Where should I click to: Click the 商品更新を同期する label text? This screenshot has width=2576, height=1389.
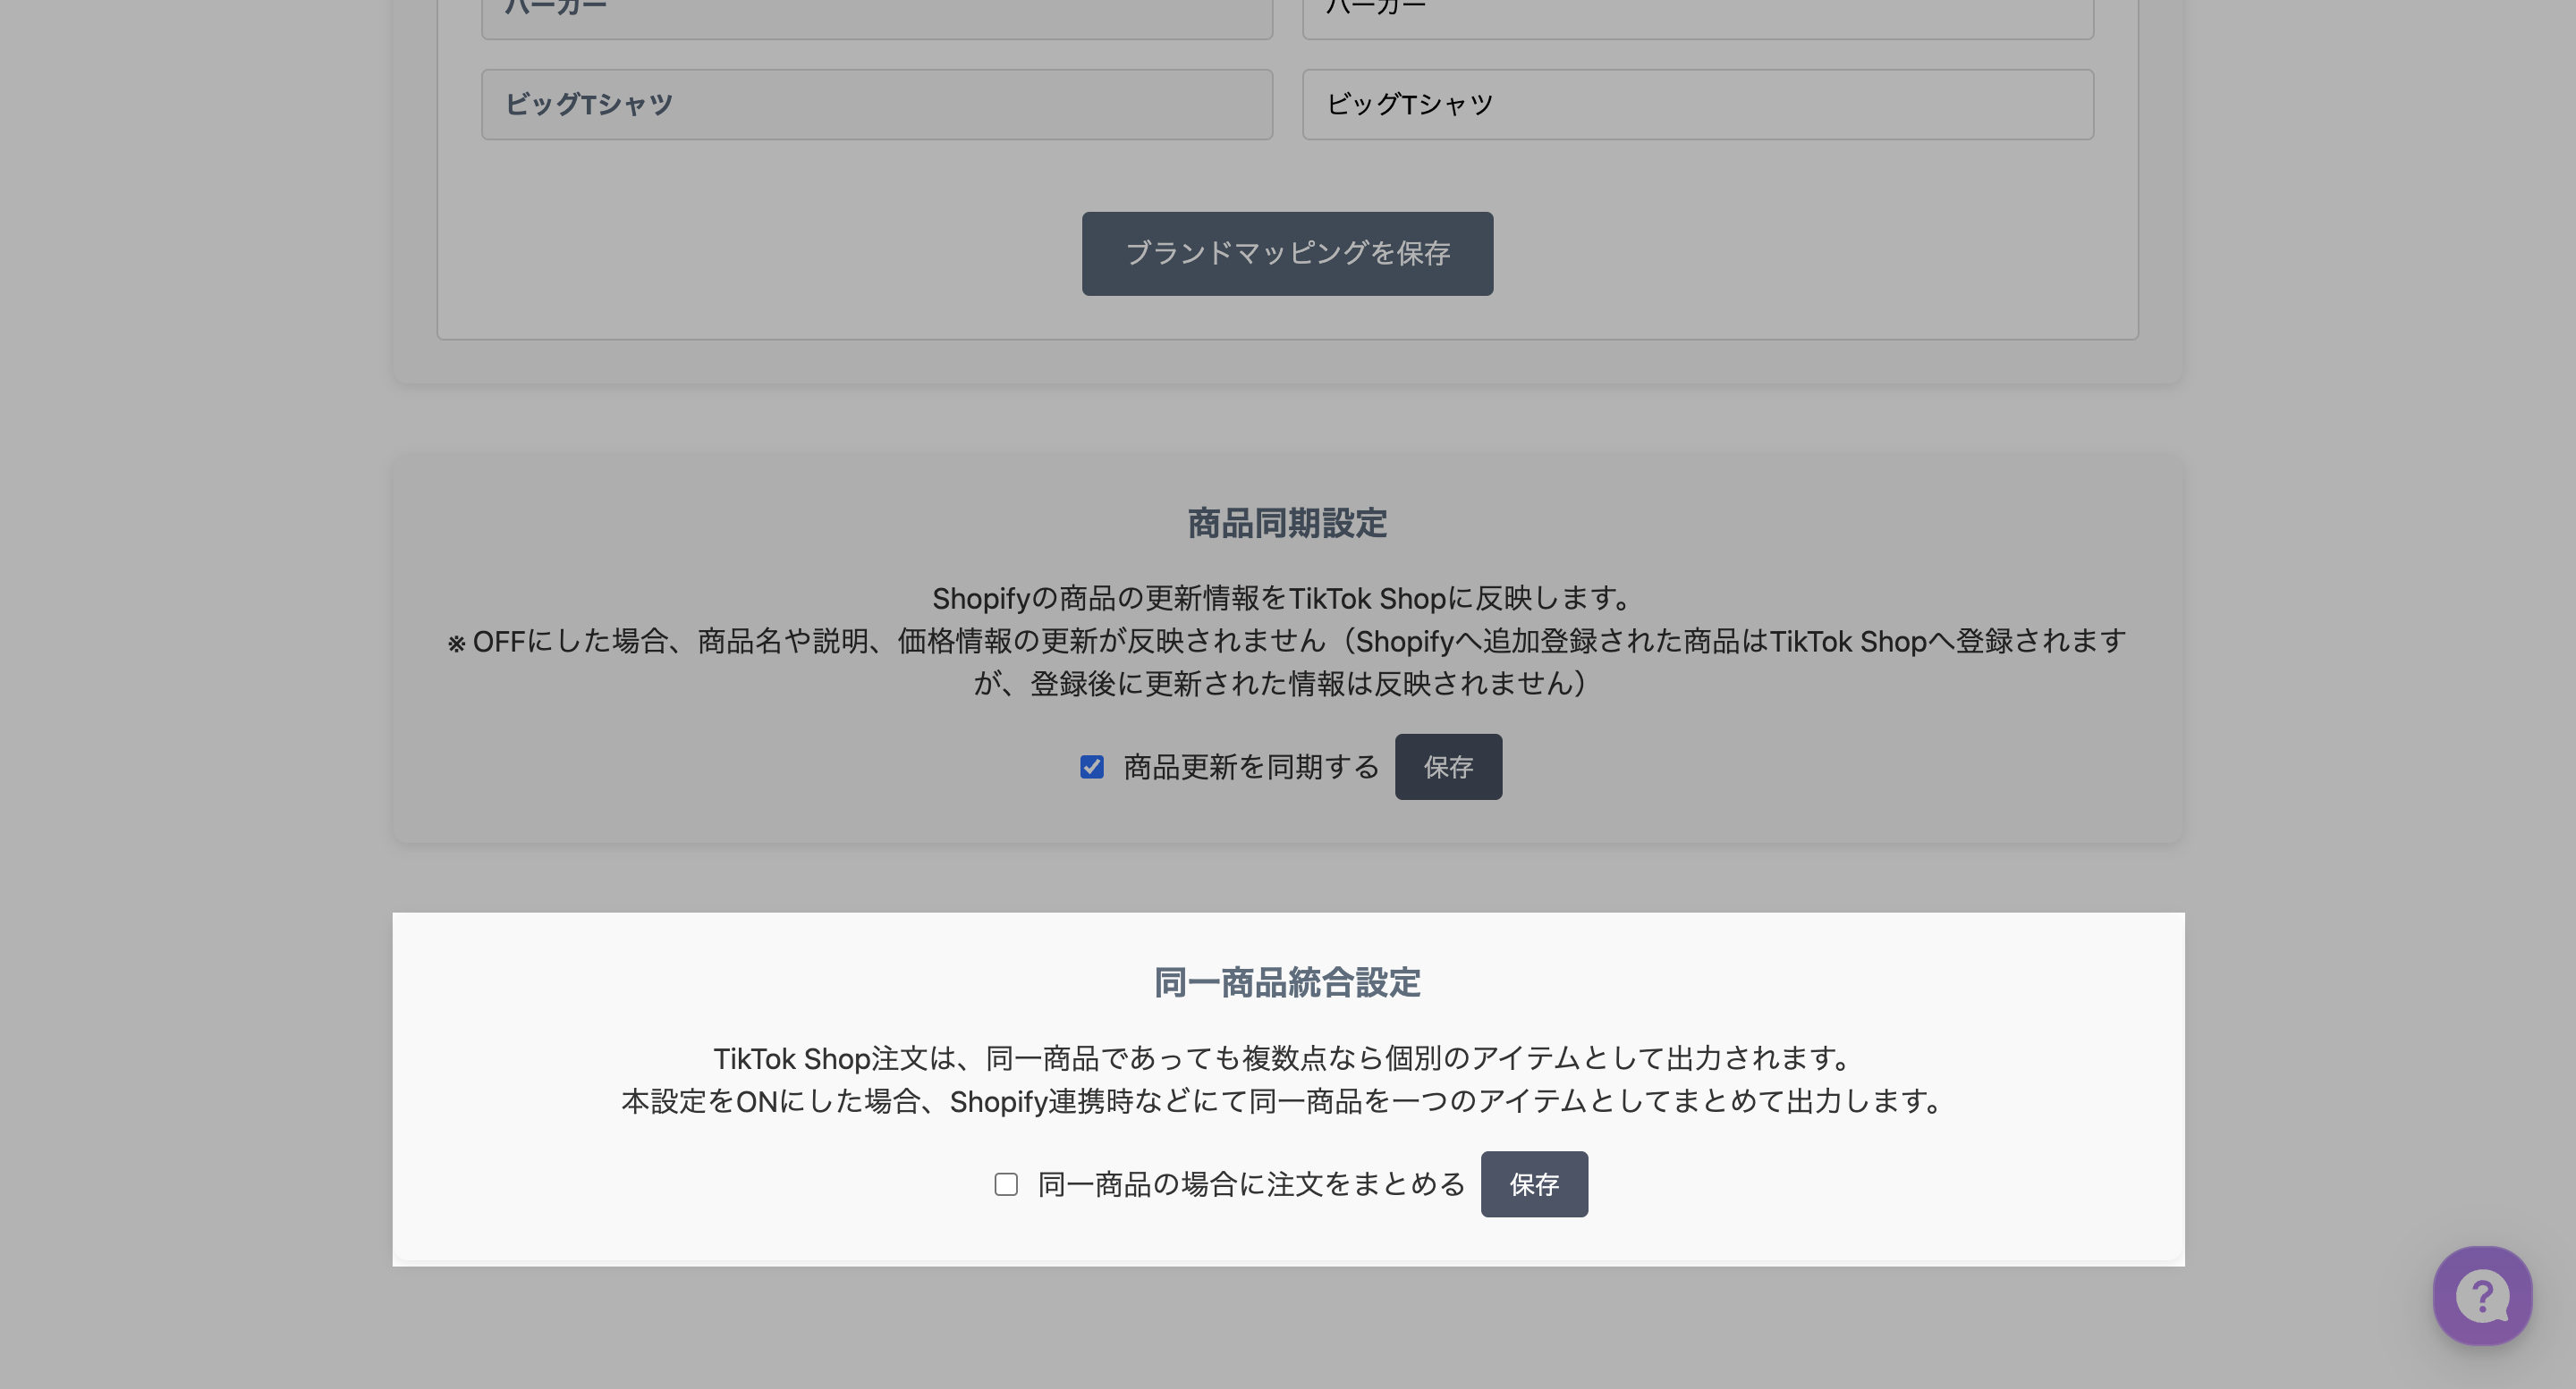[x=1251, y=766]
